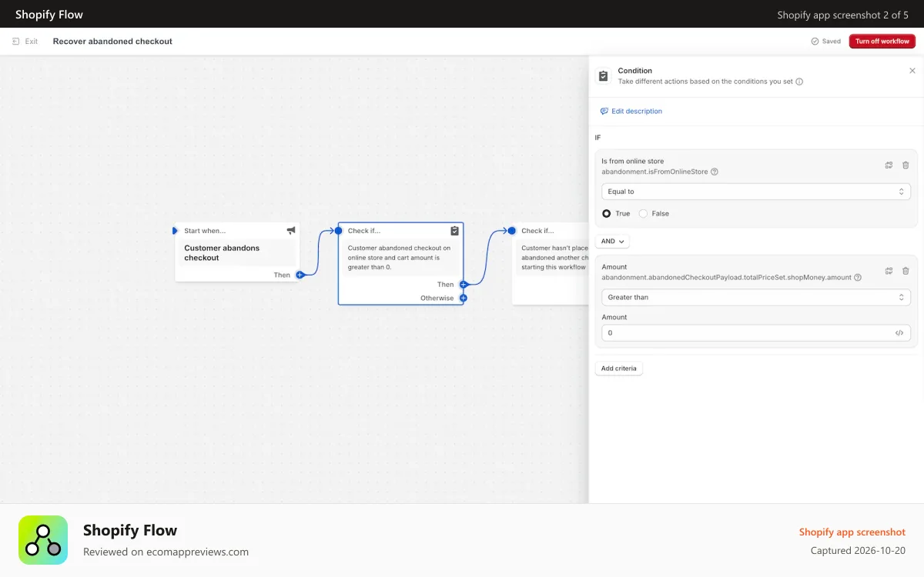
Task: Click the Recover abandoned checkout workflow title
Action: [112, 42]
